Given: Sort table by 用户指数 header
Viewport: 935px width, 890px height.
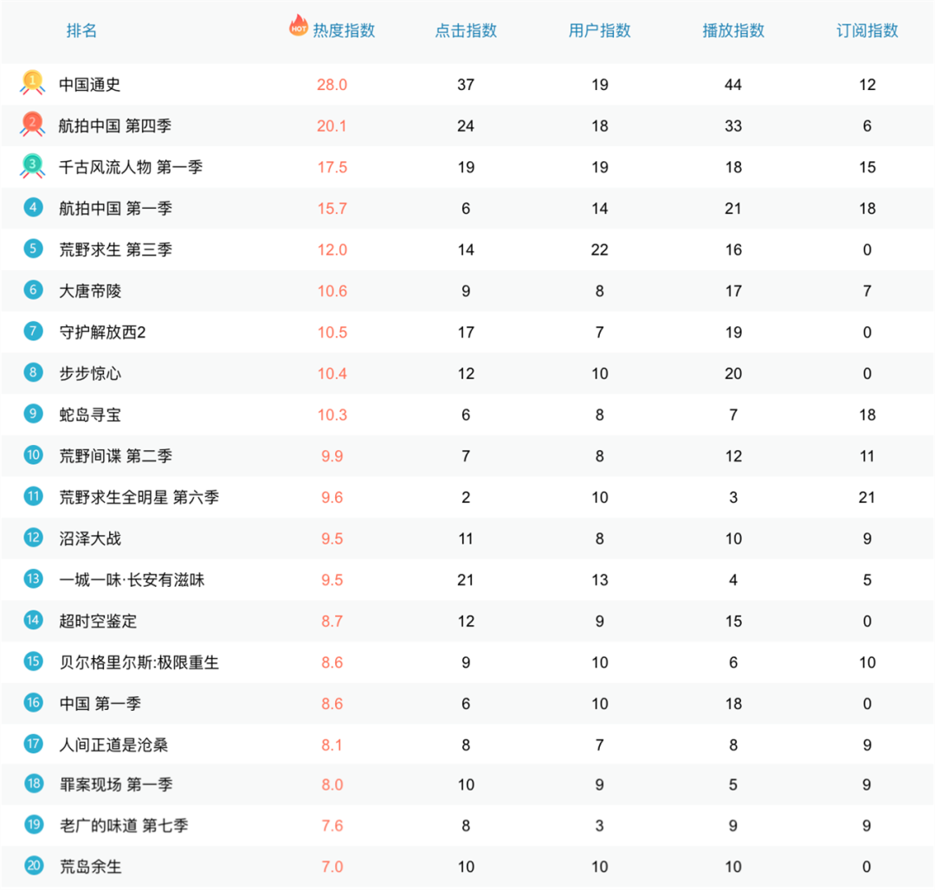Looking at the screenshot, I should point(600,31).
